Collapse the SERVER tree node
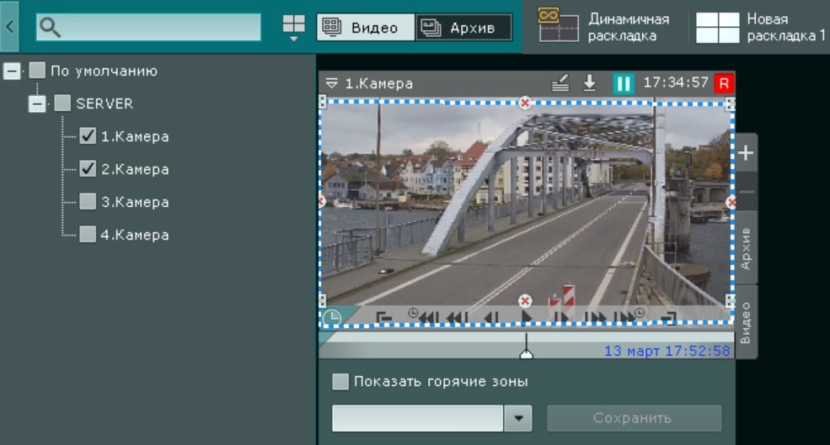Screen dimensions: 830x445 click(37, 104)
